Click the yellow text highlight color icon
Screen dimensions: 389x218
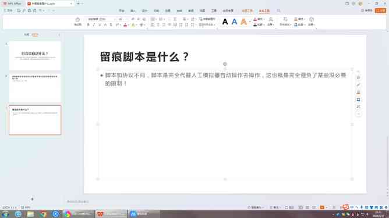133,25
